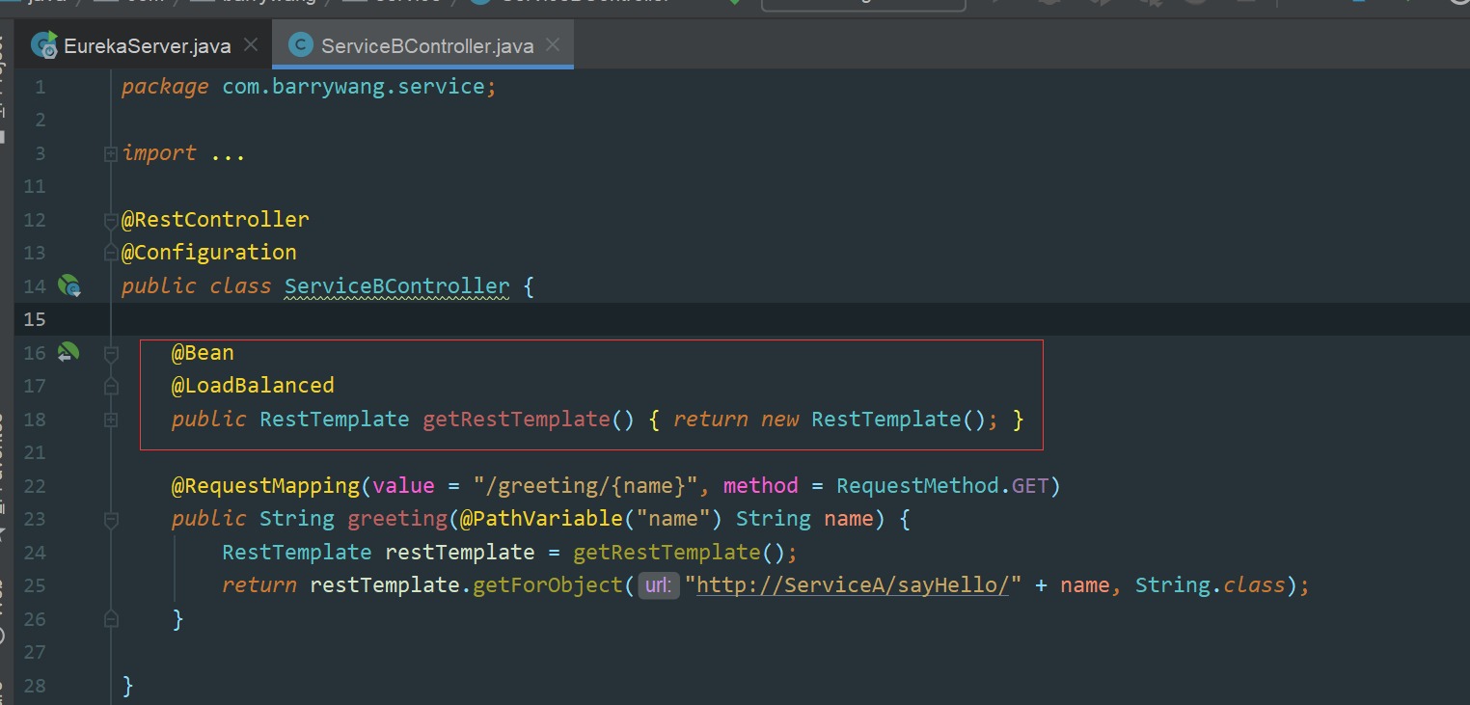Image resolution: width=1470 pixels, height=705 pixels.
Task: Click the url: parameter hint
Action: 659,585
